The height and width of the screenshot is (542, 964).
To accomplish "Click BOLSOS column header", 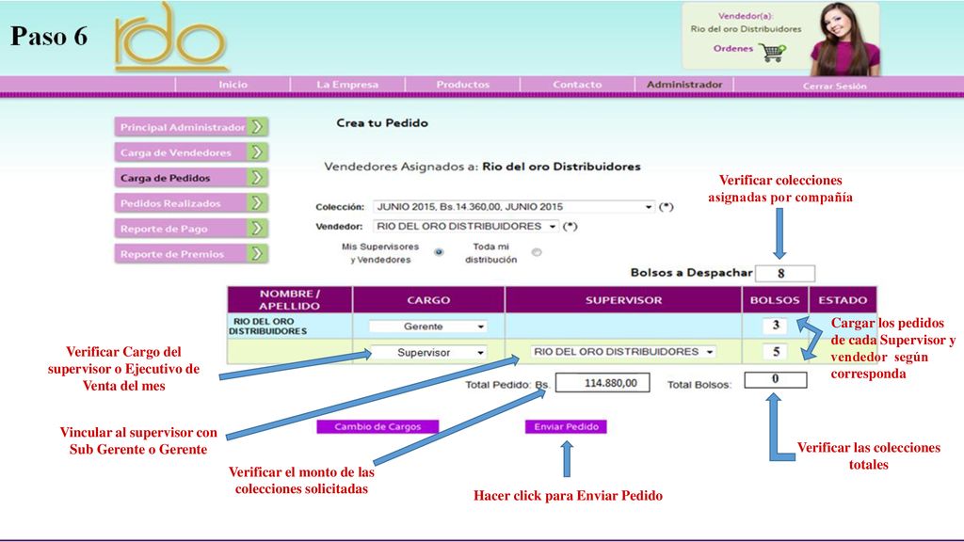I will point(775,300).
